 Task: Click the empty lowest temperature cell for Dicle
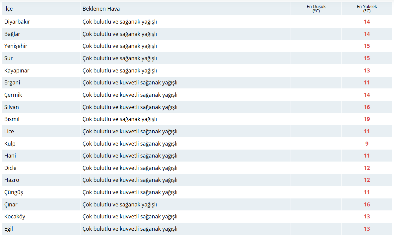[x=316, y=168]
